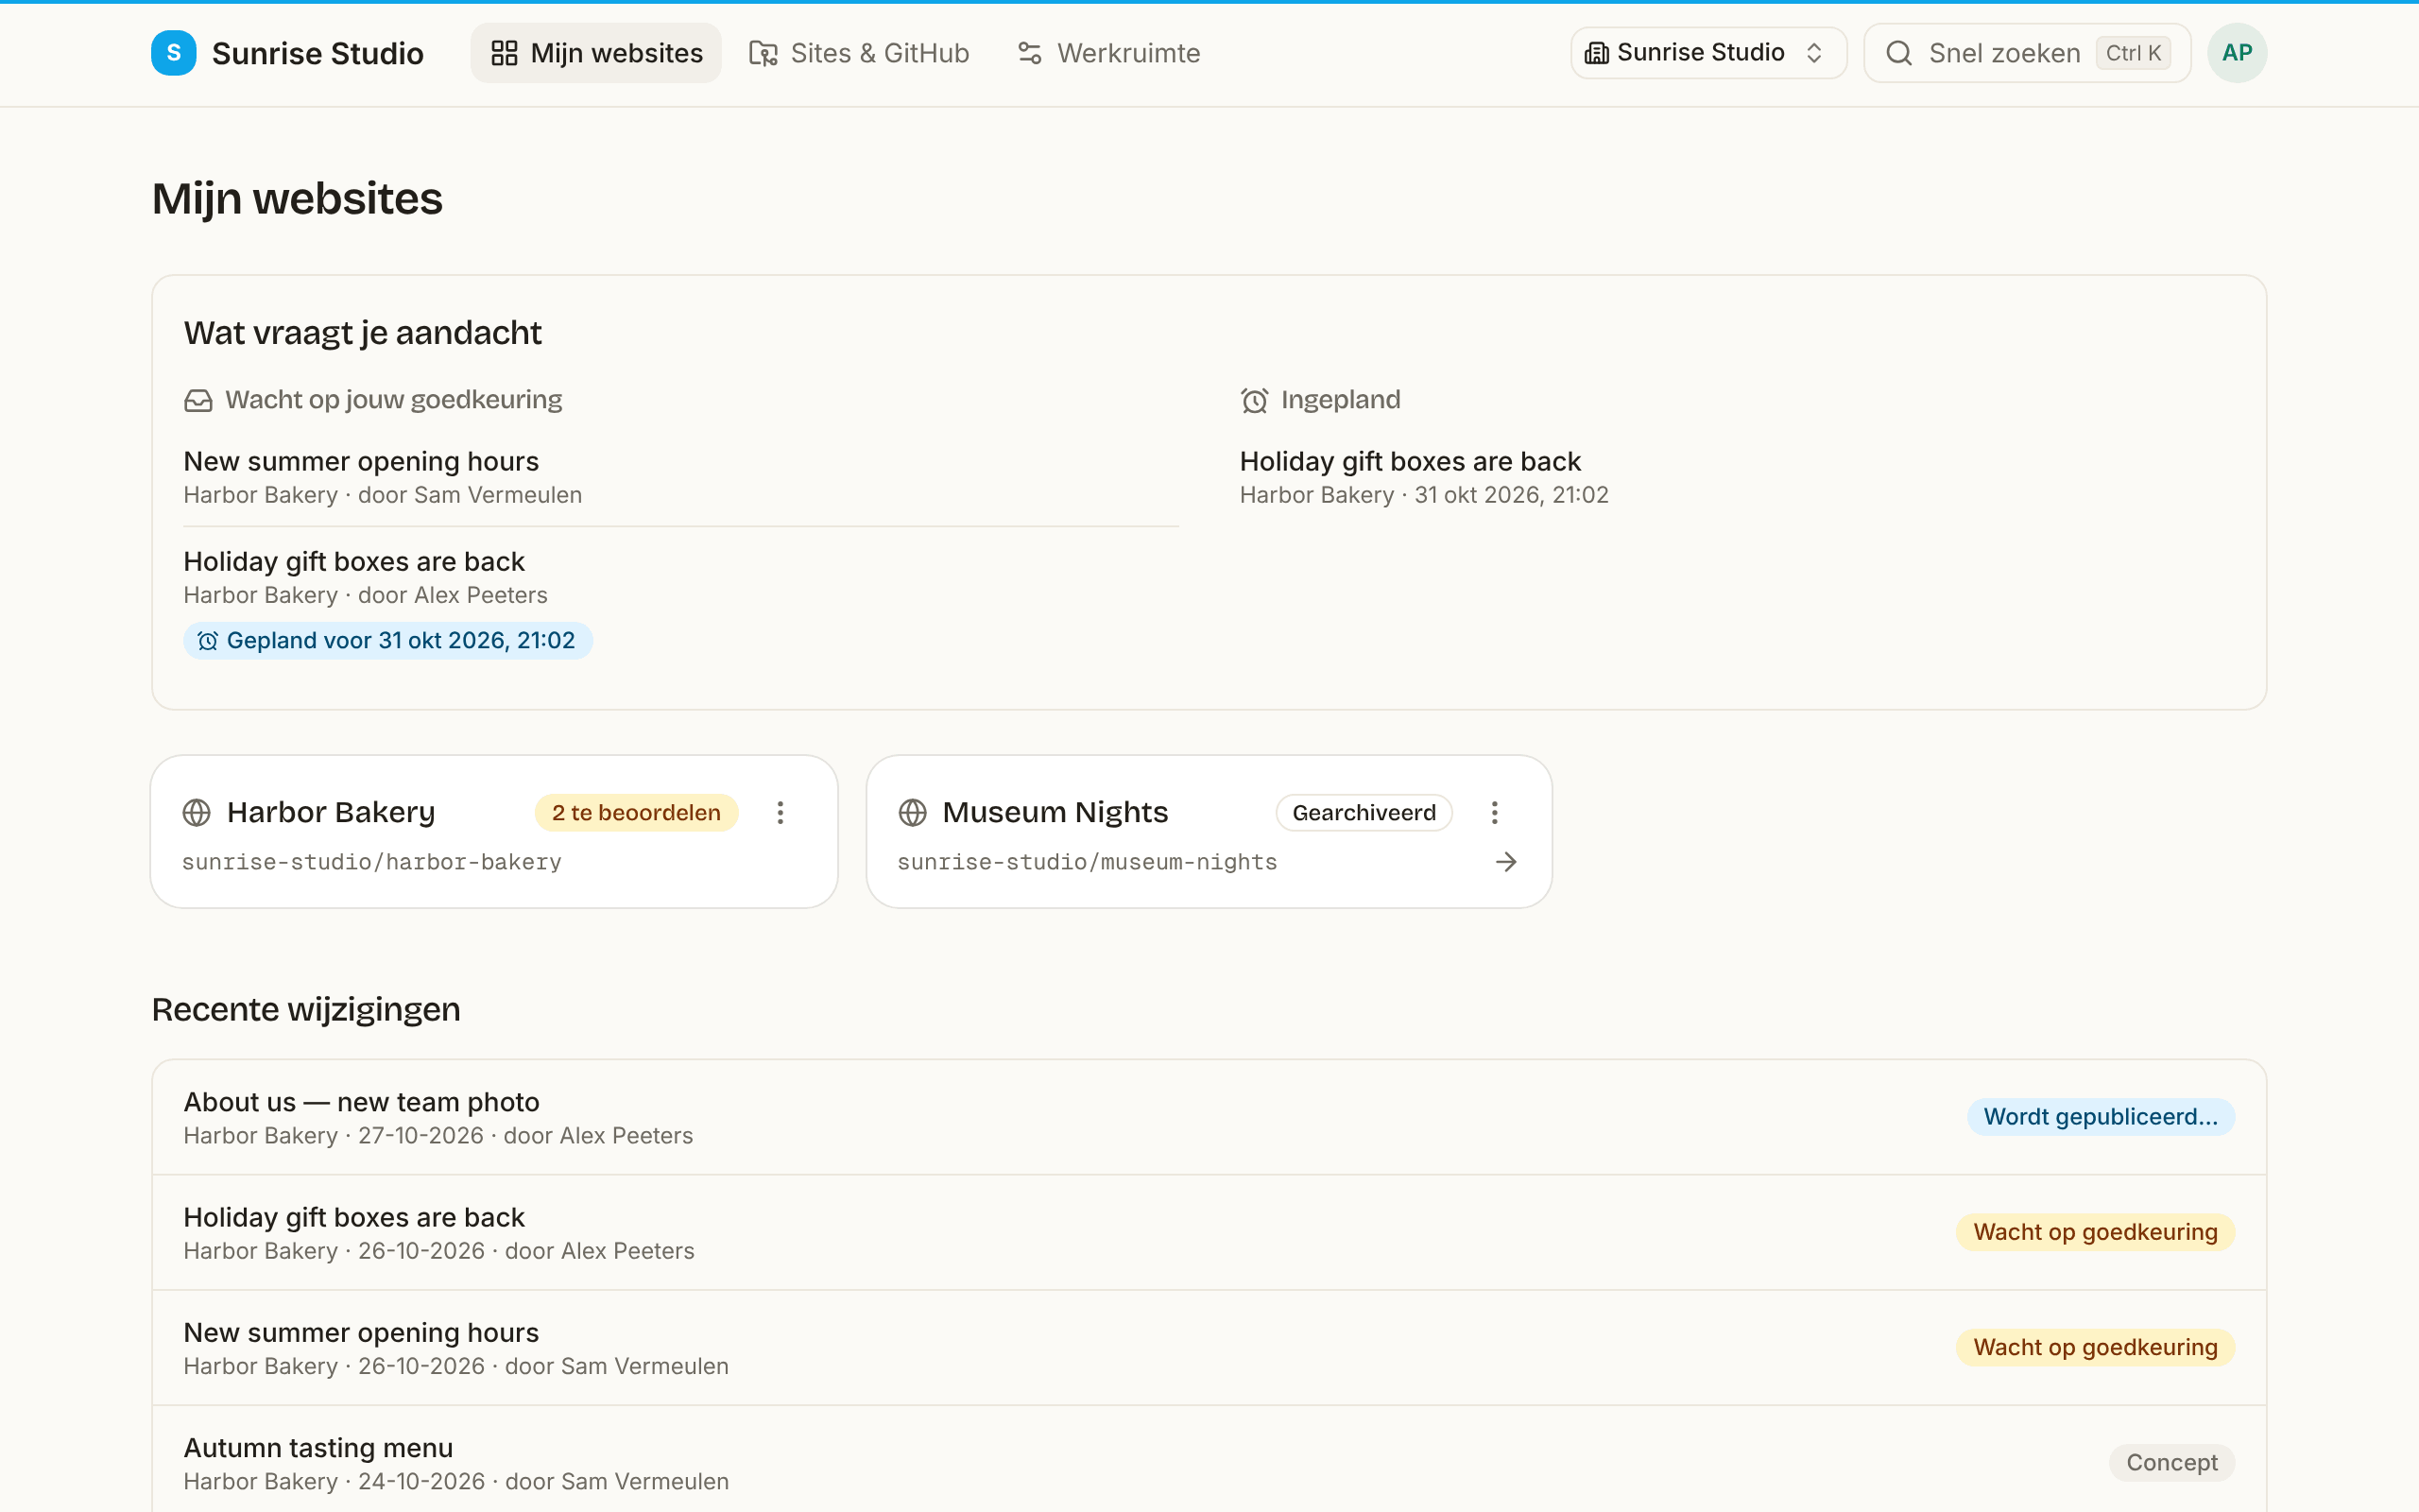Click the globe icon on Museum Nights card

click(913, 813)
